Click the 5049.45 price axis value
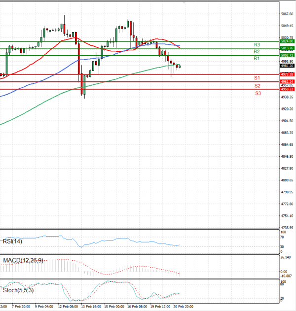 pyautogui.click(x=287, y=26)
